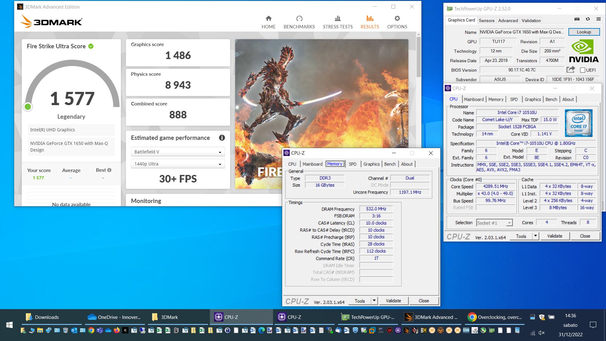
Task: Click the GPU Name field in GPU-Z
Action: pos(522,32)
